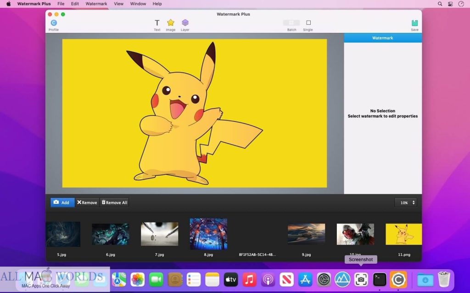The image size is (470, 293).
Task: Click the Add photos button
Action: coord(62,202)
